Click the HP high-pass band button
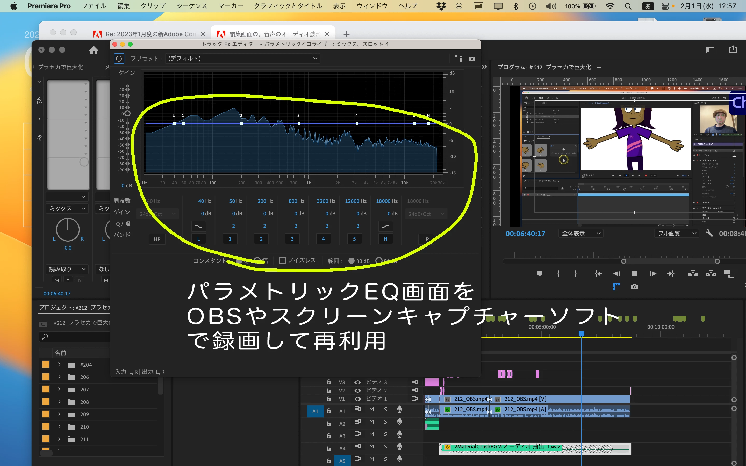This screenshot has width=746, height=466. pos(157,239)
